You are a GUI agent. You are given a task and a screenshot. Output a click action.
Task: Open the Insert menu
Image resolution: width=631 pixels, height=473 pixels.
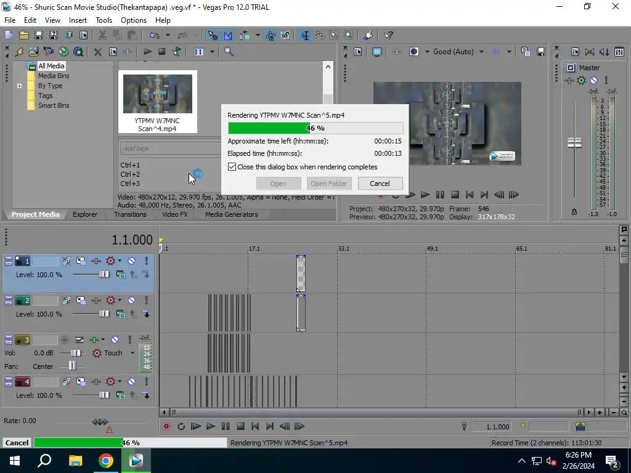coord(78,20)
